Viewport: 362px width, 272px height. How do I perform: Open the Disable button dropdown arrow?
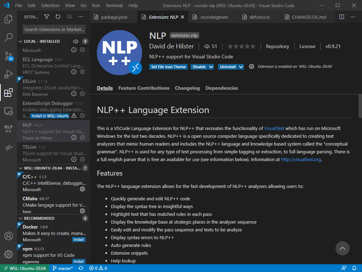tap(211, 67)
